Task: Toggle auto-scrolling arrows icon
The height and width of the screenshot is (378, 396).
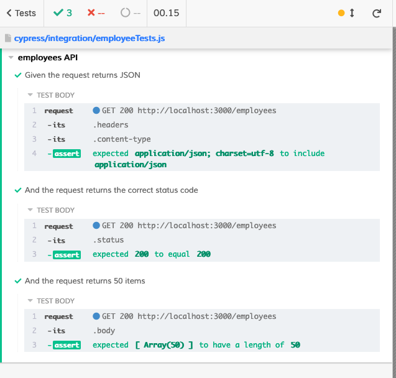Action: coord(352,13)
